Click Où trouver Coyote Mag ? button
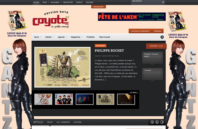This screenshot has height=129, width=198. tap(140, 31)
